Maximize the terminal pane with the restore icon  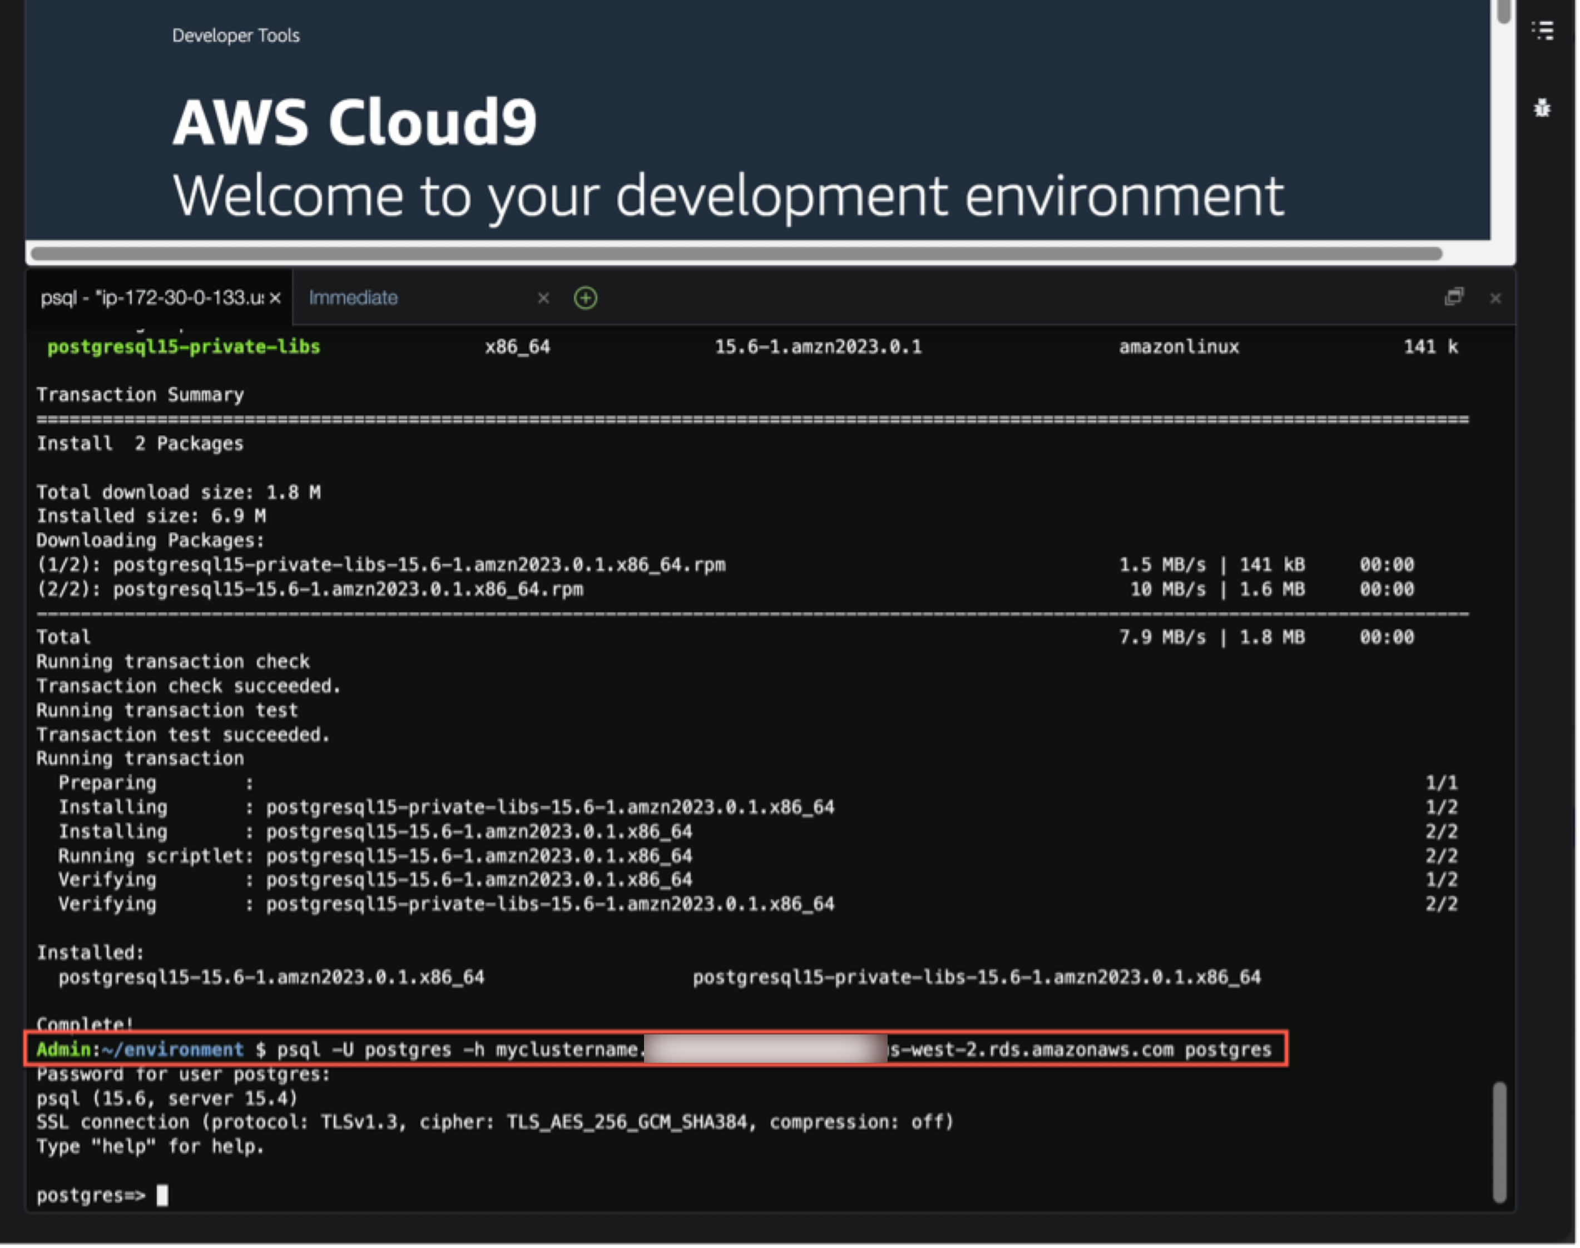pos(1454,296)
